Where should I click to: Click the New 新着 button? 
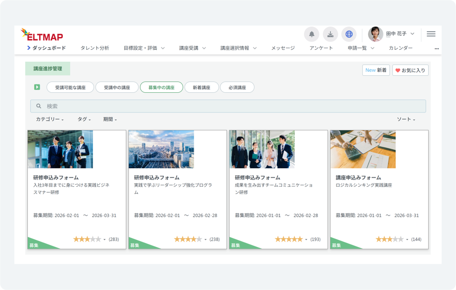tap(376, 70)
